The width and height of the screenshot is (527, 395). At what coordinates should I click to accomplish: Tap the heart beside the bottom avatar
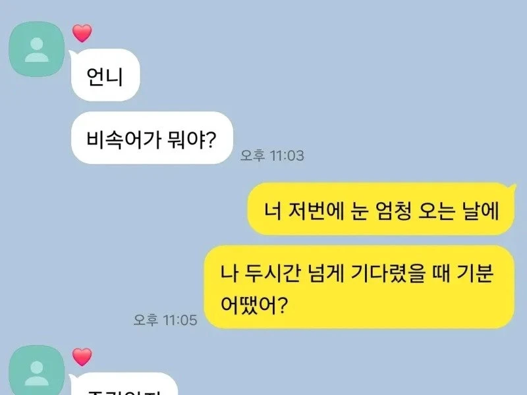[82, 357]
